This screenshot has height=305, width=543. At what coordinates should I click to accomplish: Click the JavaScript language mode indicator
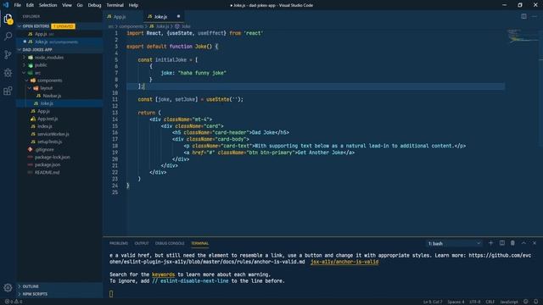[x=509, y=302]
